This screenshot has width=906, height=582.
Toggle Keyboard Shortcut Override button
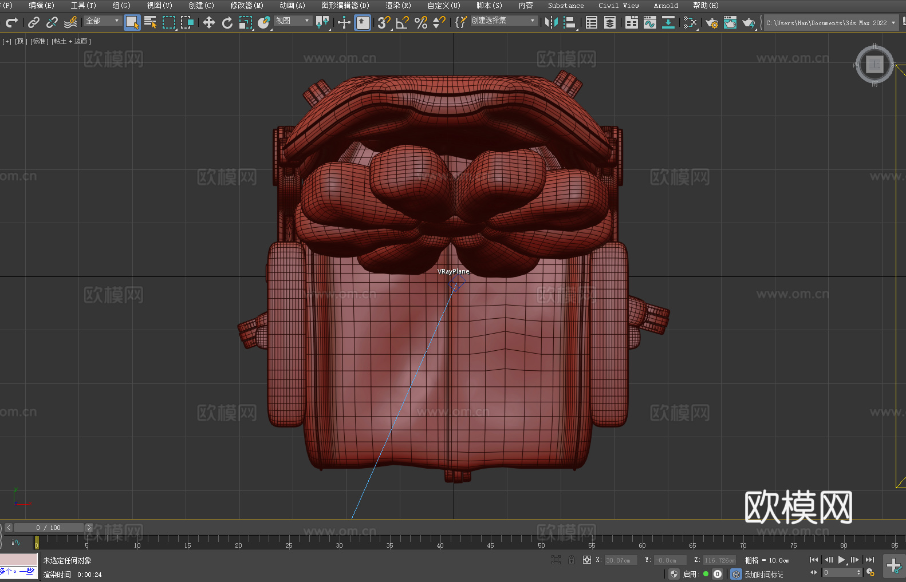(363, 22)
